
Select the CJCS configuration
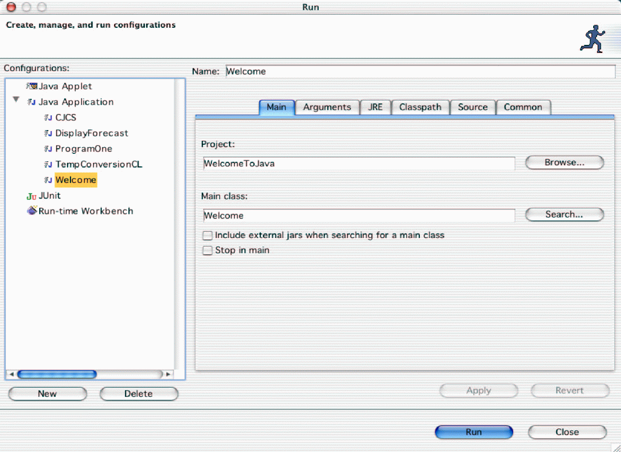pos(66,118)
